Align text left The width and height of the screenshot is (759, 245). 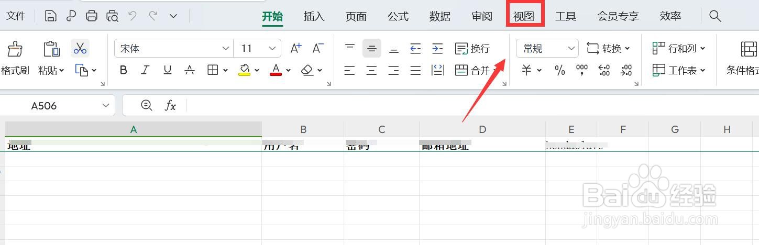350,70
